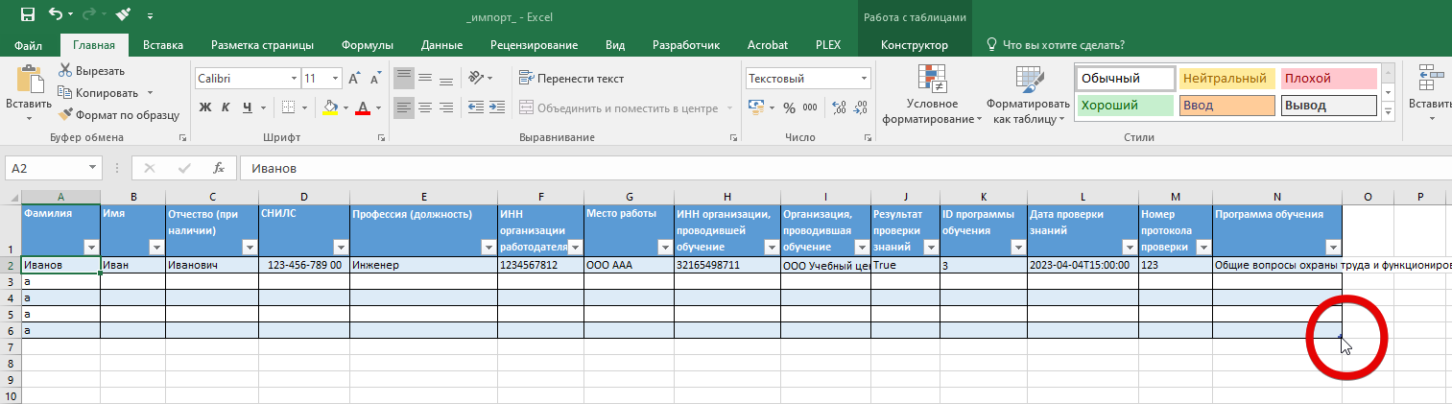The height and width of the screenshot is (404, 1452).
Task: Click the Insert Function fx icon
Action: click(219, 168)
